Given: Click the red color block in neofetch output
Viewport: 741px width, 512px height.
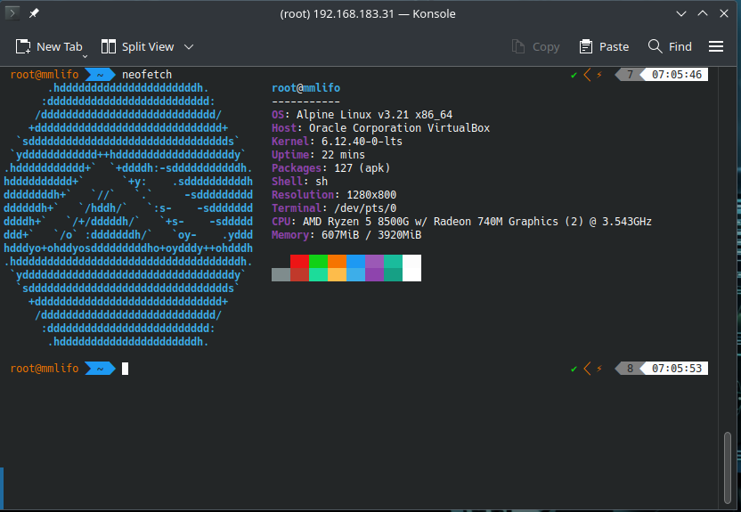Looking at the screenshot, I should click(x=300, y=262).
